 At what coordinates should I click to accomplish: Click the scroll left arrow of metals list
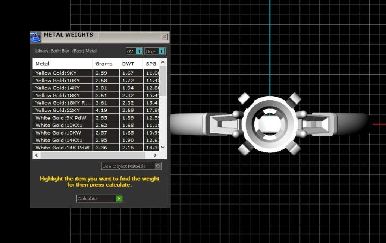(x=37, y=155)
